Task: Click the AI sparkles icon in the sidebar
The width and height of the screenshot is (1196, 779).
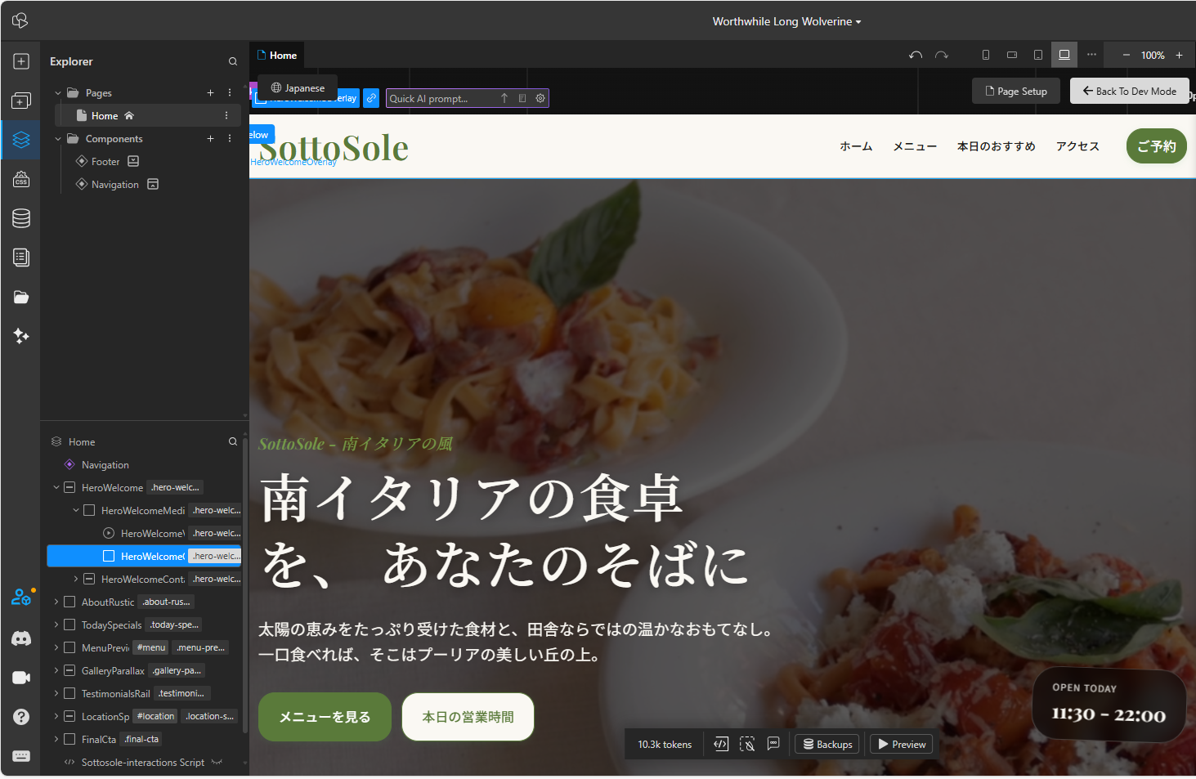Action: (20, 336)
